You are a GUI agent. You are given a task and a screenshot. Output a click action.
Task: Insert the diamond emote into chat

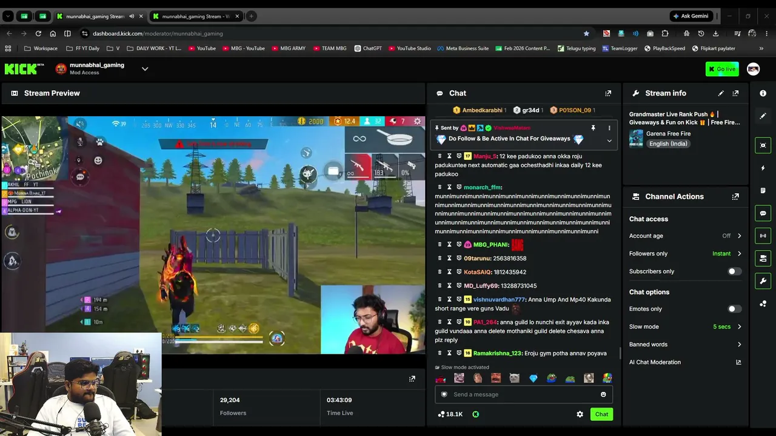tap(533, 378)
